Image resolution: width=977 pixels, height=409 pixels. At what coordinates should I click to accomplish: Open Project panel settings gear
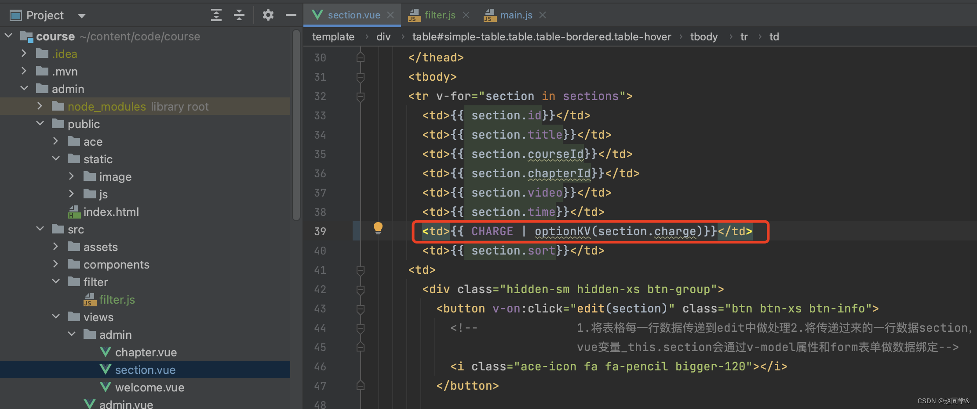pyautogui.click(x=268, y=15)
